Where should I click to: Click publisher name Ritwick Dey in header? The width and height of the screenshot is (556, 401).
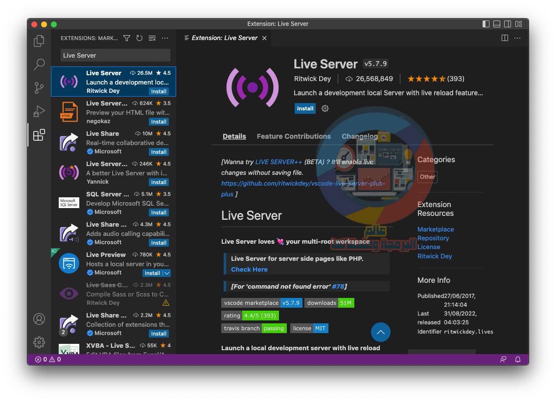pos(312,79)
